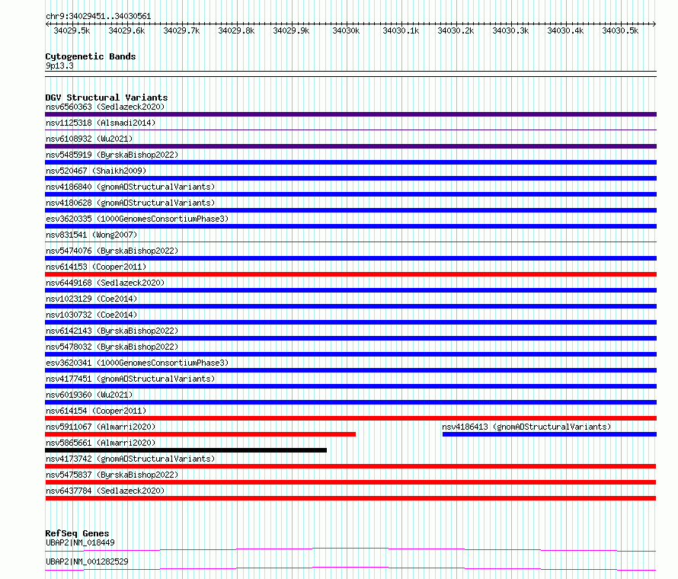Click the purple bar under nsv6560363
Screen dimensions: 678x579
point(350,114)
